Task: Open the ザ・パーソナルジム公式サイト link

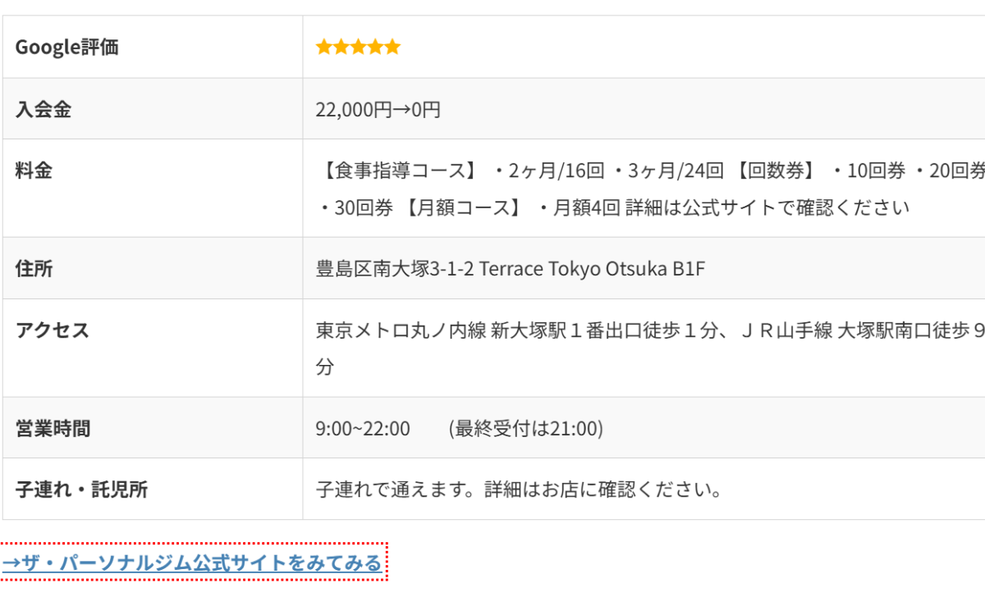Action: click(x=192, y=563)
